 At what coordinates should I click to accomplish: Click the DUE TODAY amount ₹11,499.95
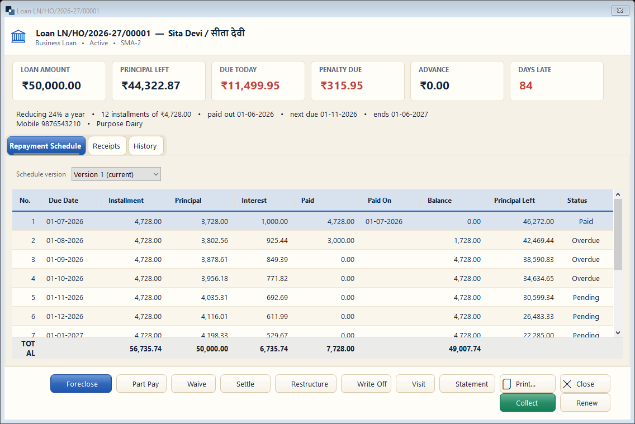250,85
